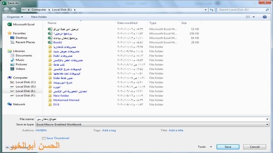Select the 52 KB Excel file icon

tap(50, 29)
